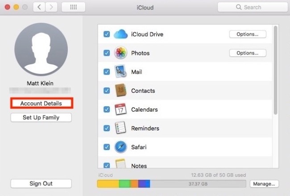
Task: Click the green storage bar segment
Action: (x=124, y=184)
